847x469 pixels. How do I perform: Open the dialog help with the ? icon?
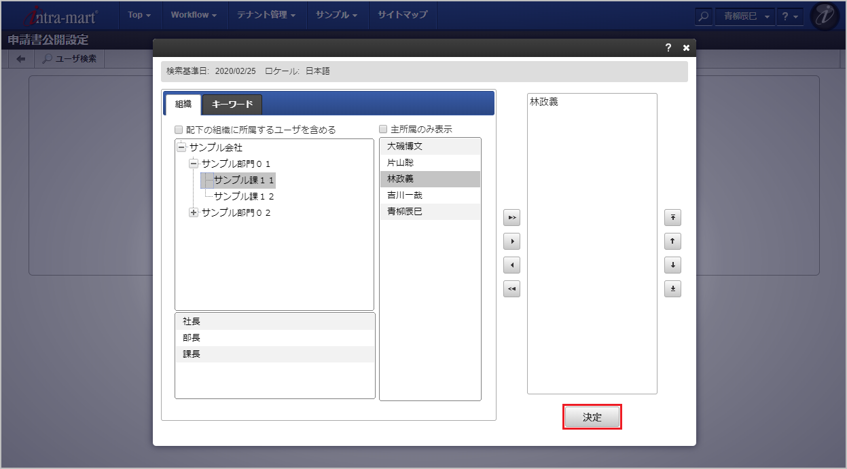coord(668,48)
